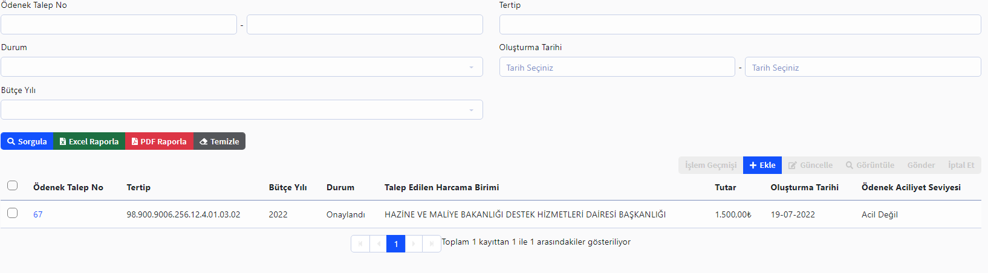The width and height of the screenshot is (988, 273).
Task: Expand the Bütçe Yılı dropdown
Action: click(241, 110)
